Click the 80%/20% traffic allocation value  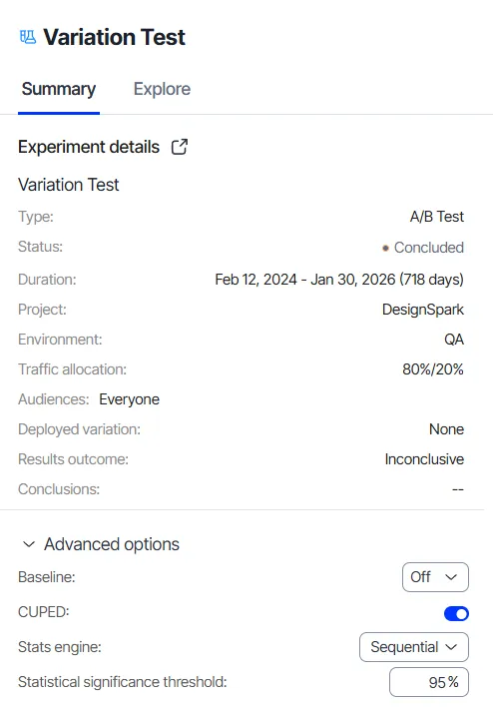point(433,369)
